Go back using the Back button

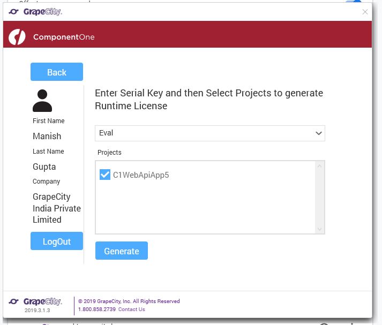pos(57,72)
